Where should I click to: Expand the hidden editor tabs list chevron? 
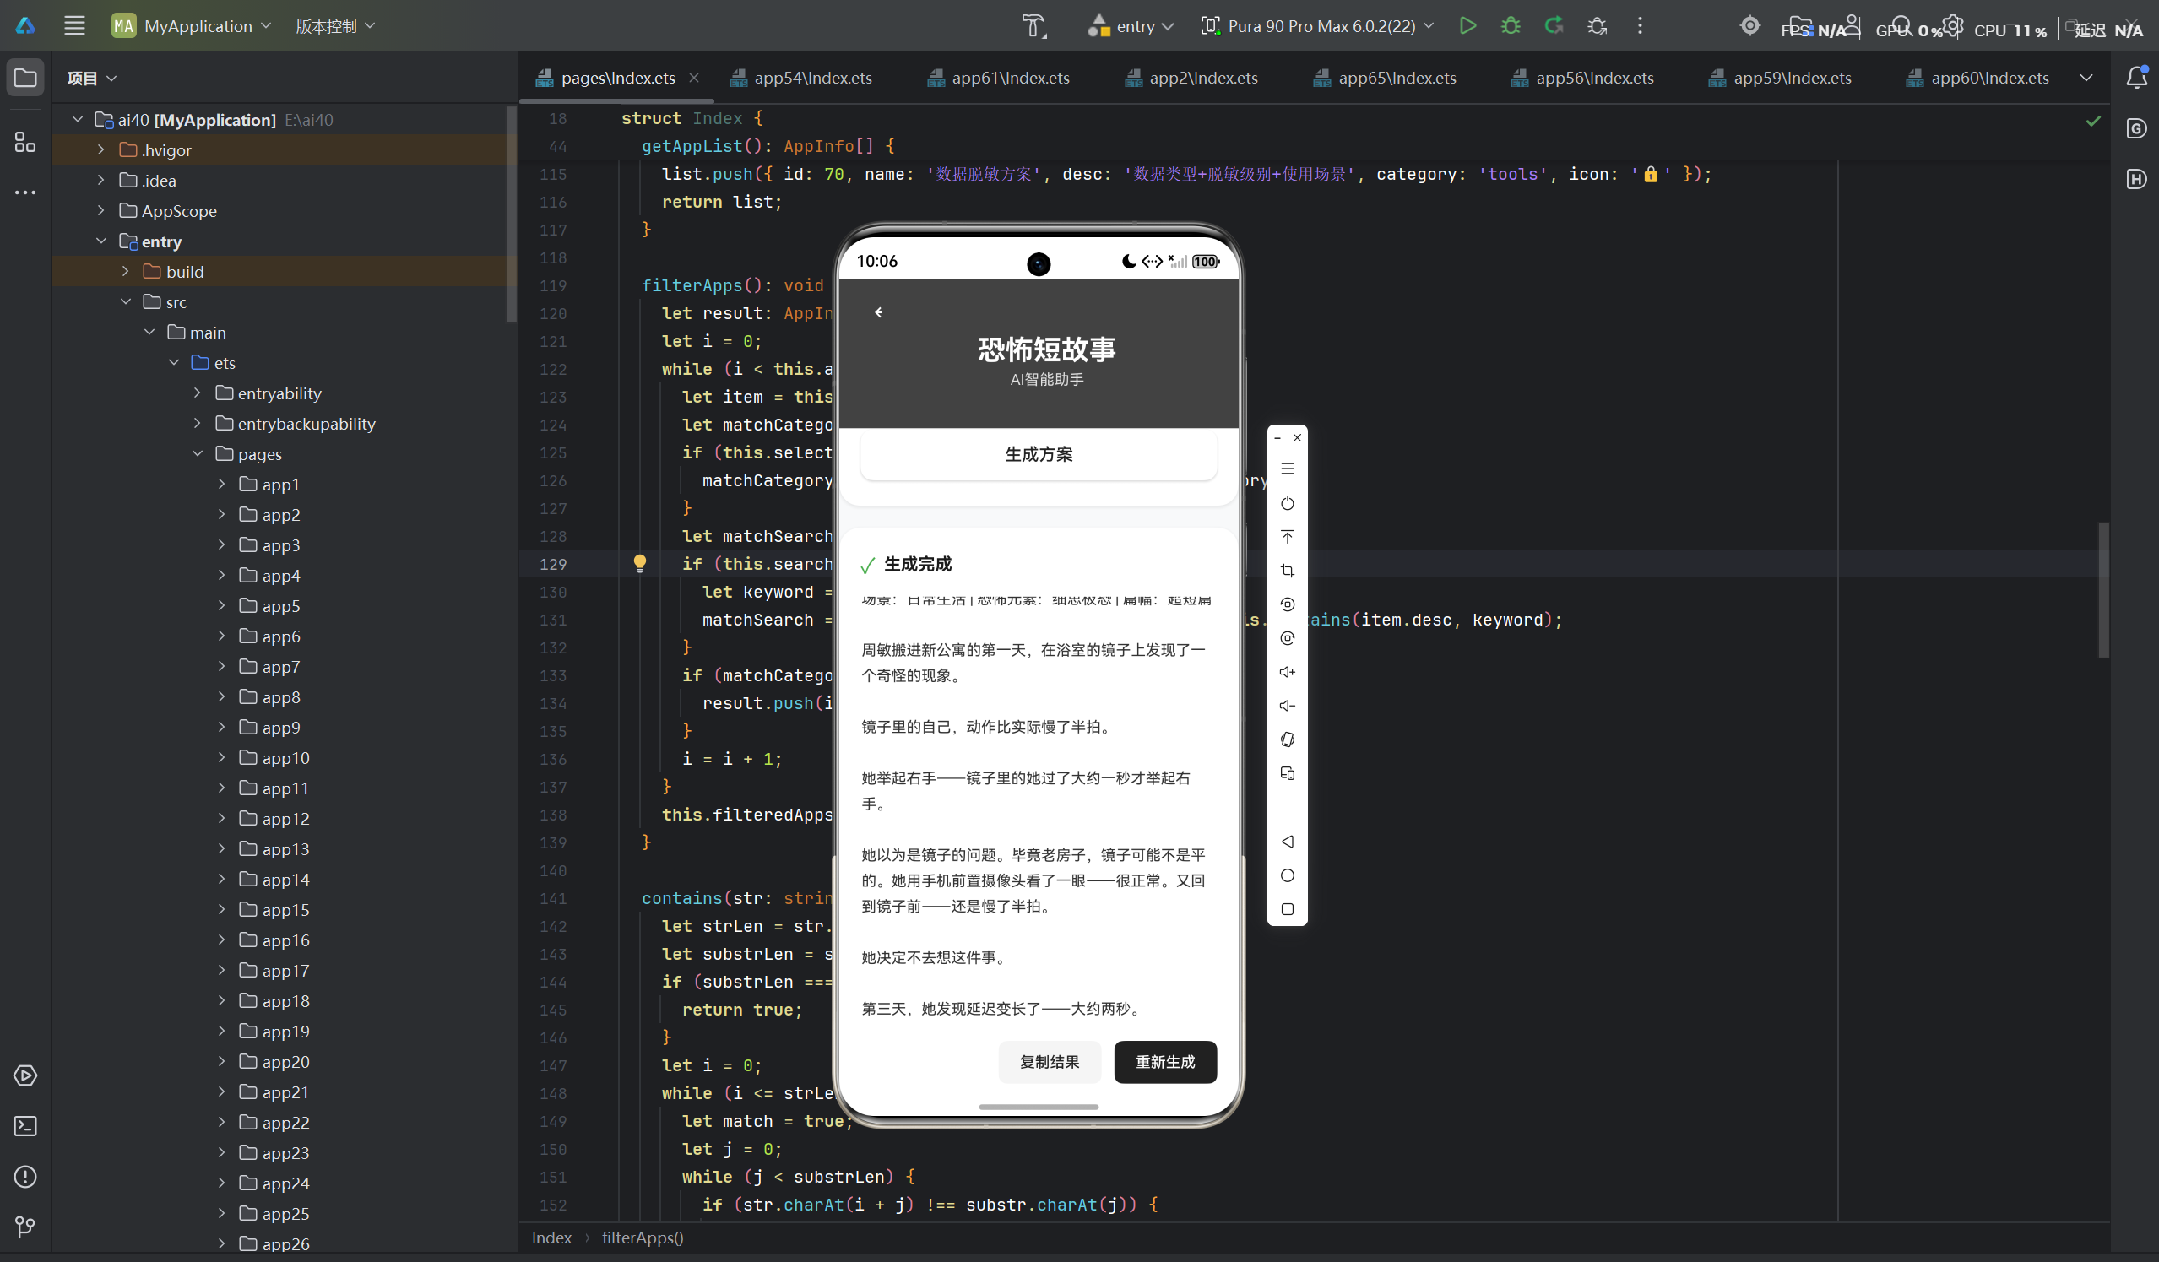pos(2086,78)
